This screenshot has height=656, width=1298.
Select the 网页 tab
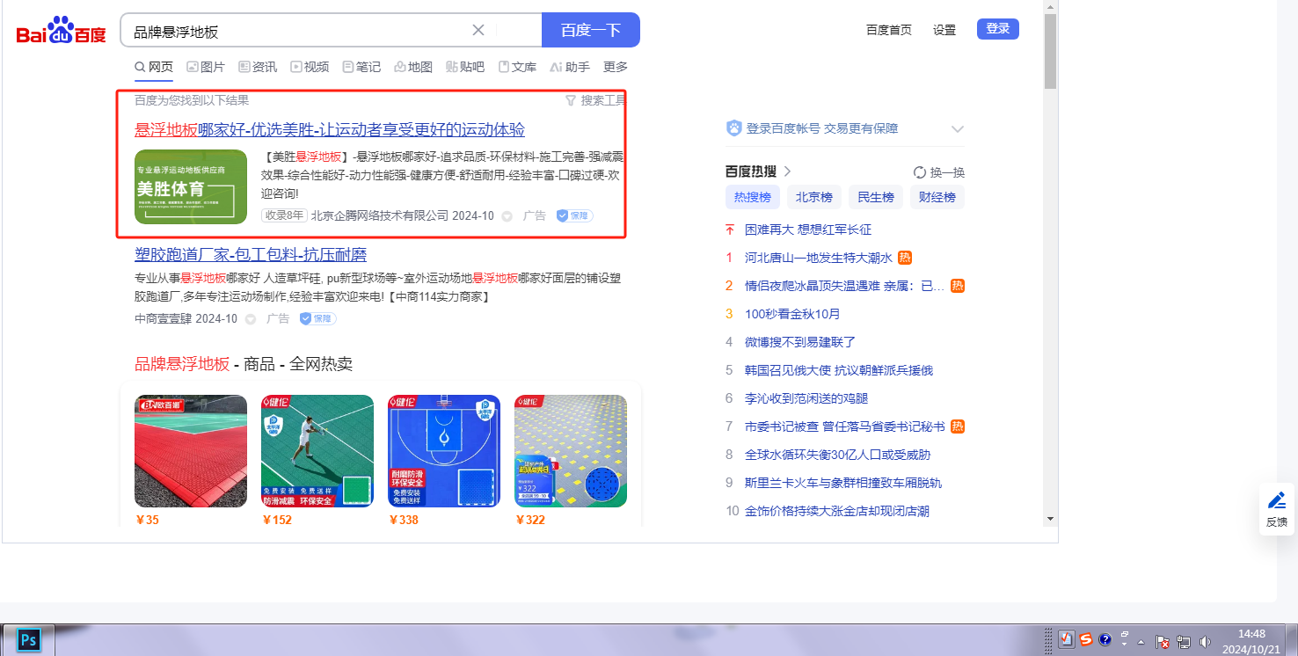click(154, 67)
